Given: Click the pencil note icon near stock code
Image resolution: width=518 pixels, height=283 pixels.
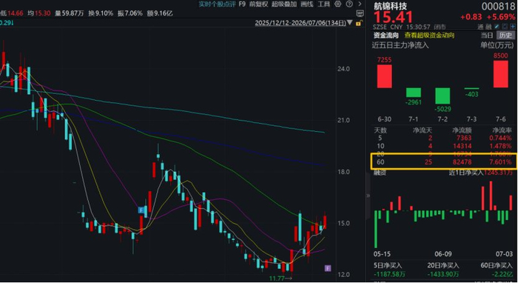Looking at the screenshot, I should pyautogui.click(x=497, y=27).
